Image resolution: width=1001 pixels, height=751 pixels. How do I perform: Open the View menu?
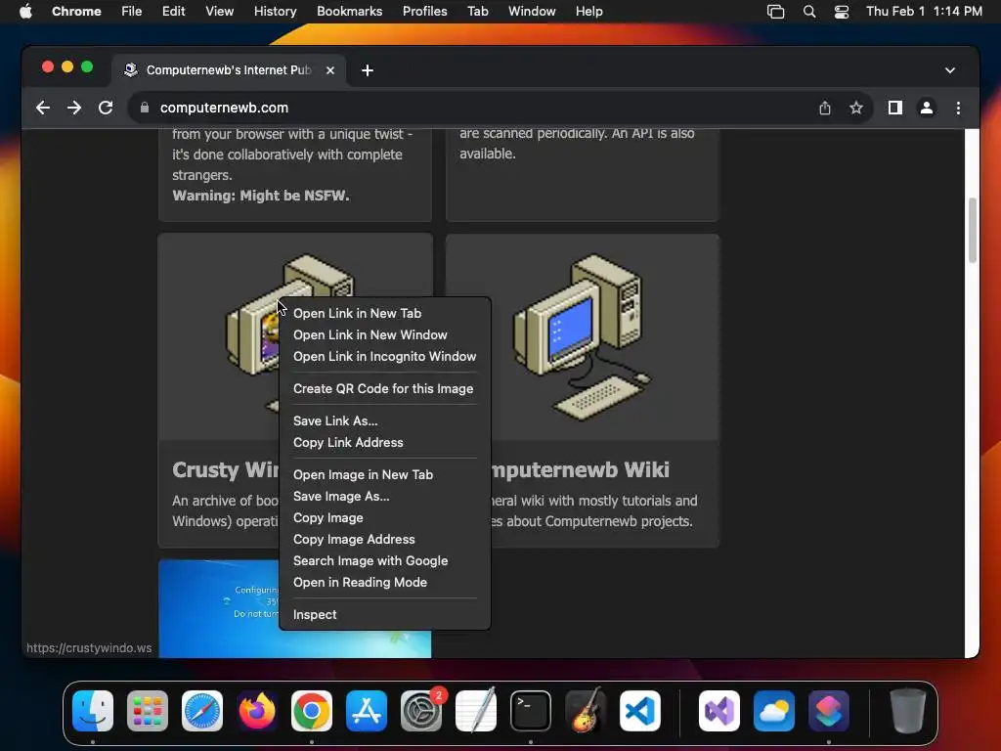(219, 12)
